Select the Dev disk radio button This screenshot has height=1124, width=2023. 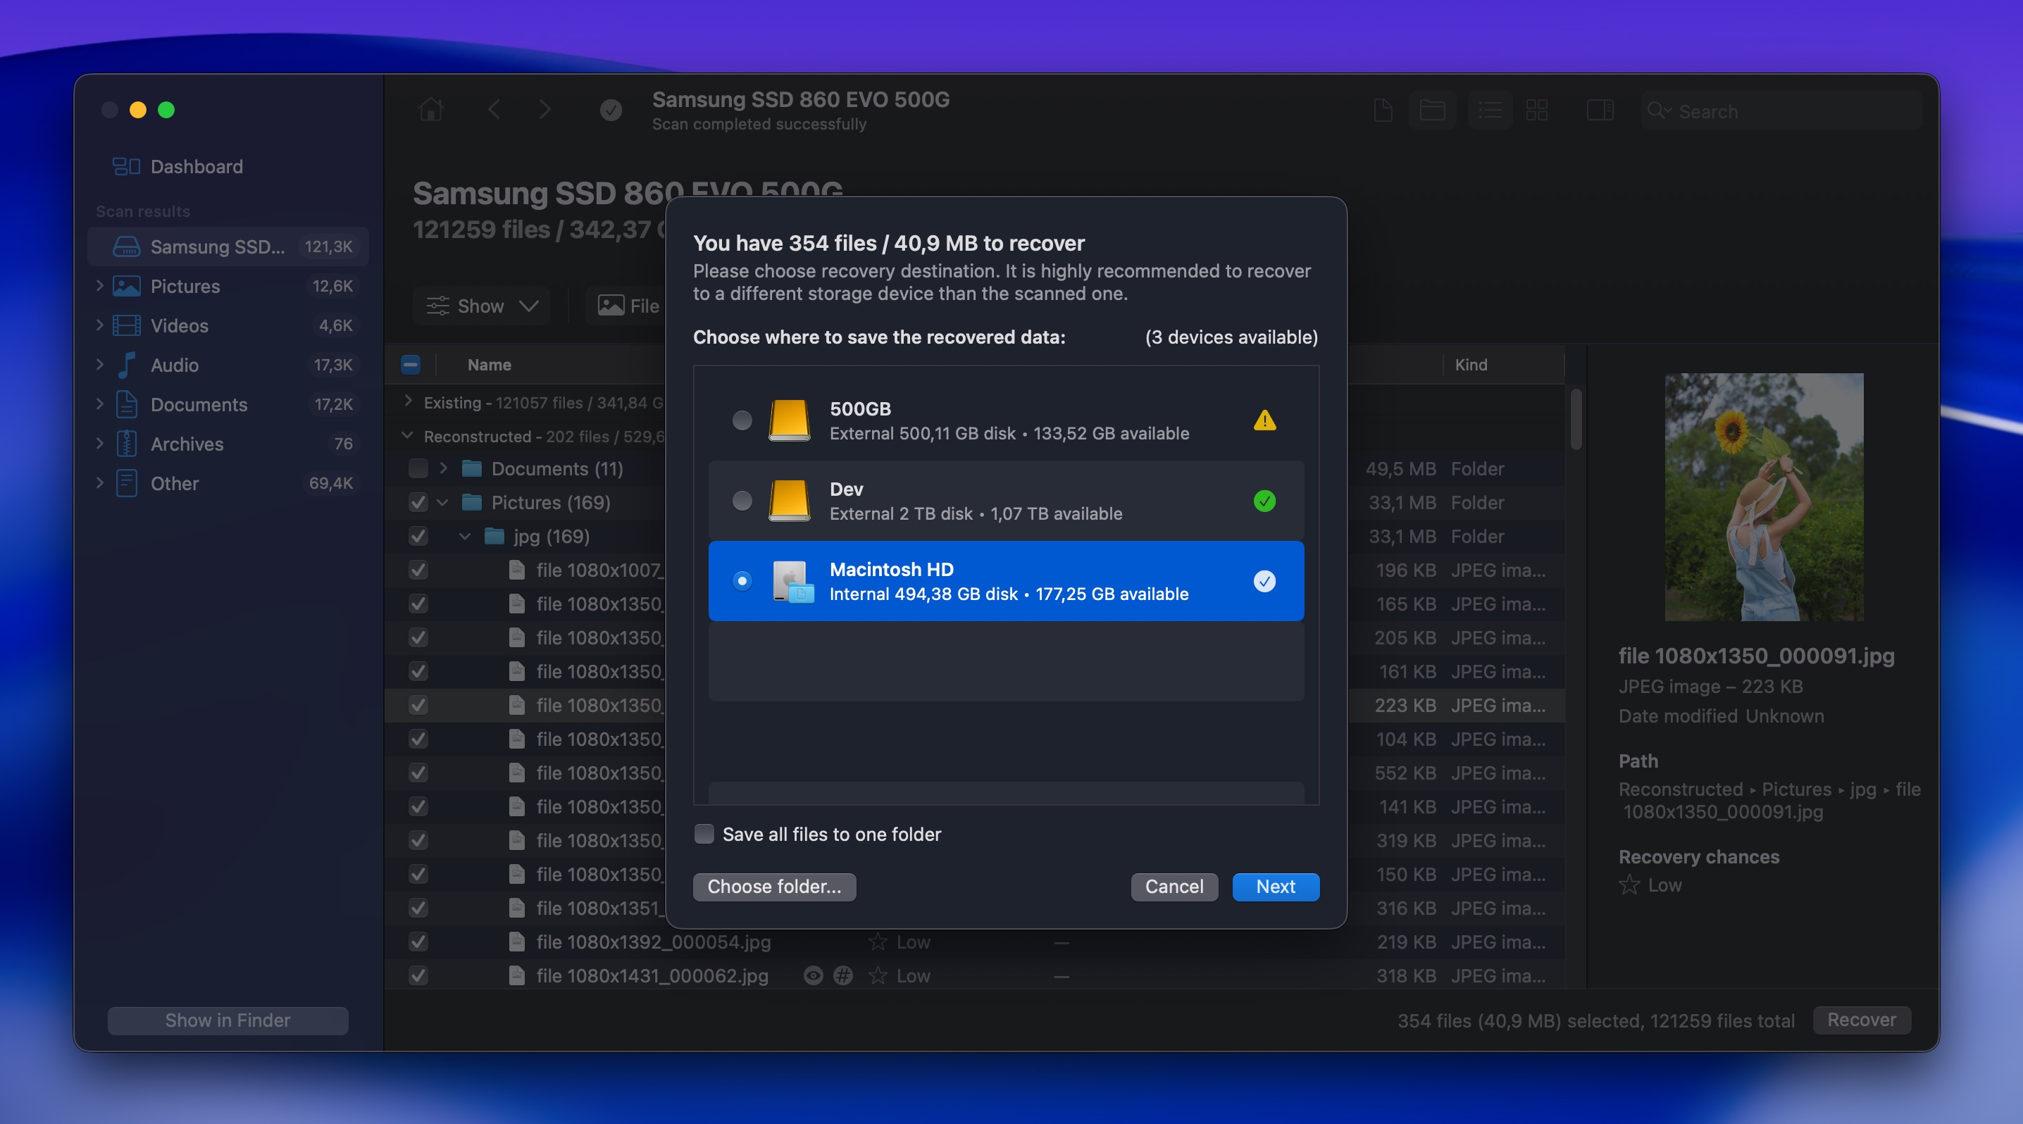click(742, 501)
